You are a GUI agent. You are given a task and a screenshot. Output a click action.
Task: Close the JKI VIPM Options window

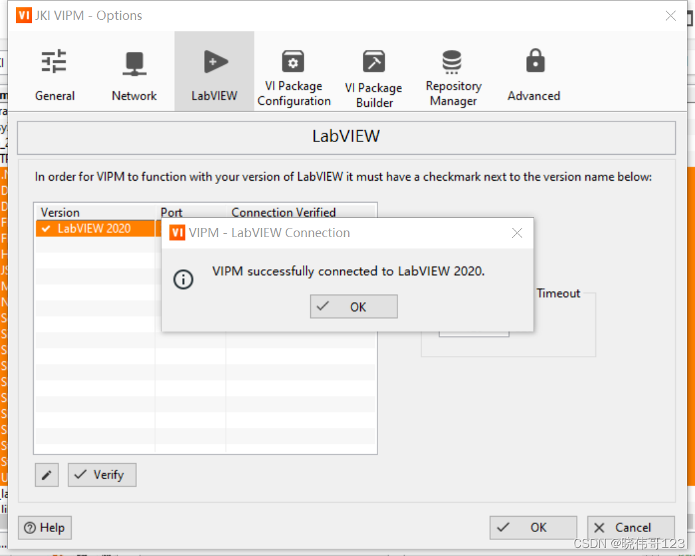point(670,16)
